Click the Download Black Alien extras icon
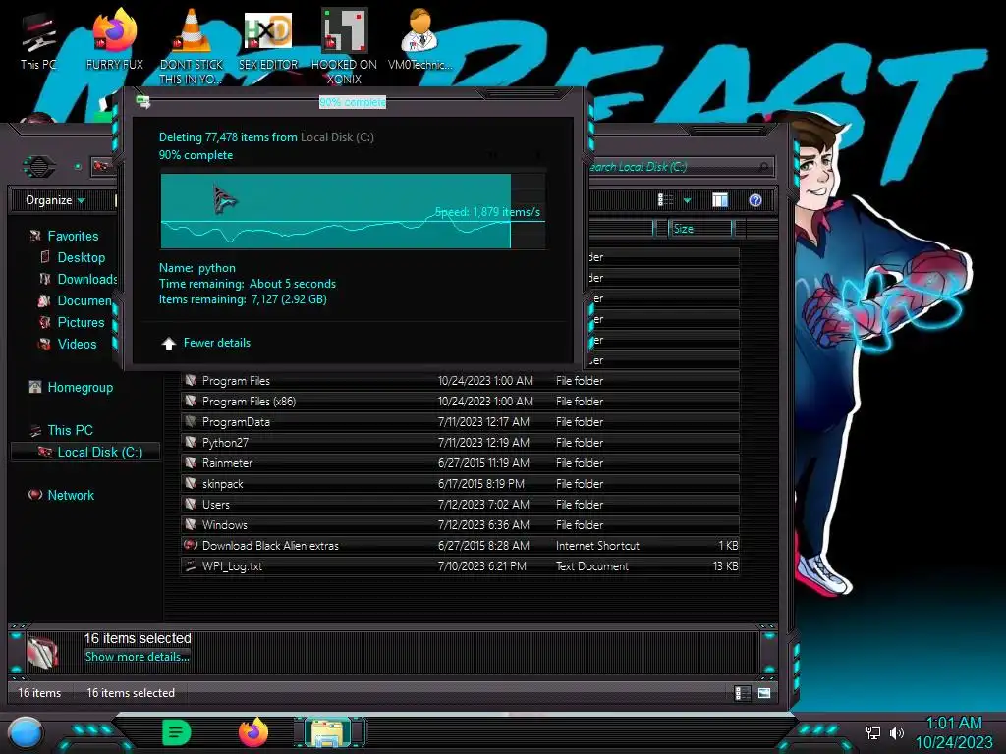 pyautogui.click(x=191, y=546)
